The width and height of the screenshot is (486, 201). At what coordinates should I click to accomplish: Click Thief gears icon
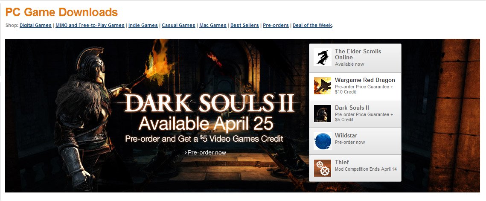(322, 168)
